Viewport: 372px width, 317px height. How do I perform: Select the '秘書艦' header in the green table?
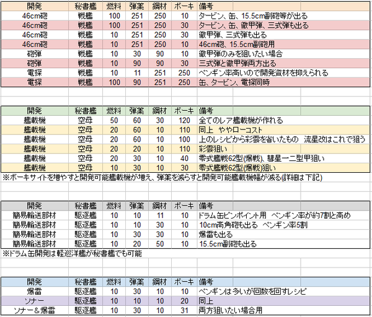point(86,111)
